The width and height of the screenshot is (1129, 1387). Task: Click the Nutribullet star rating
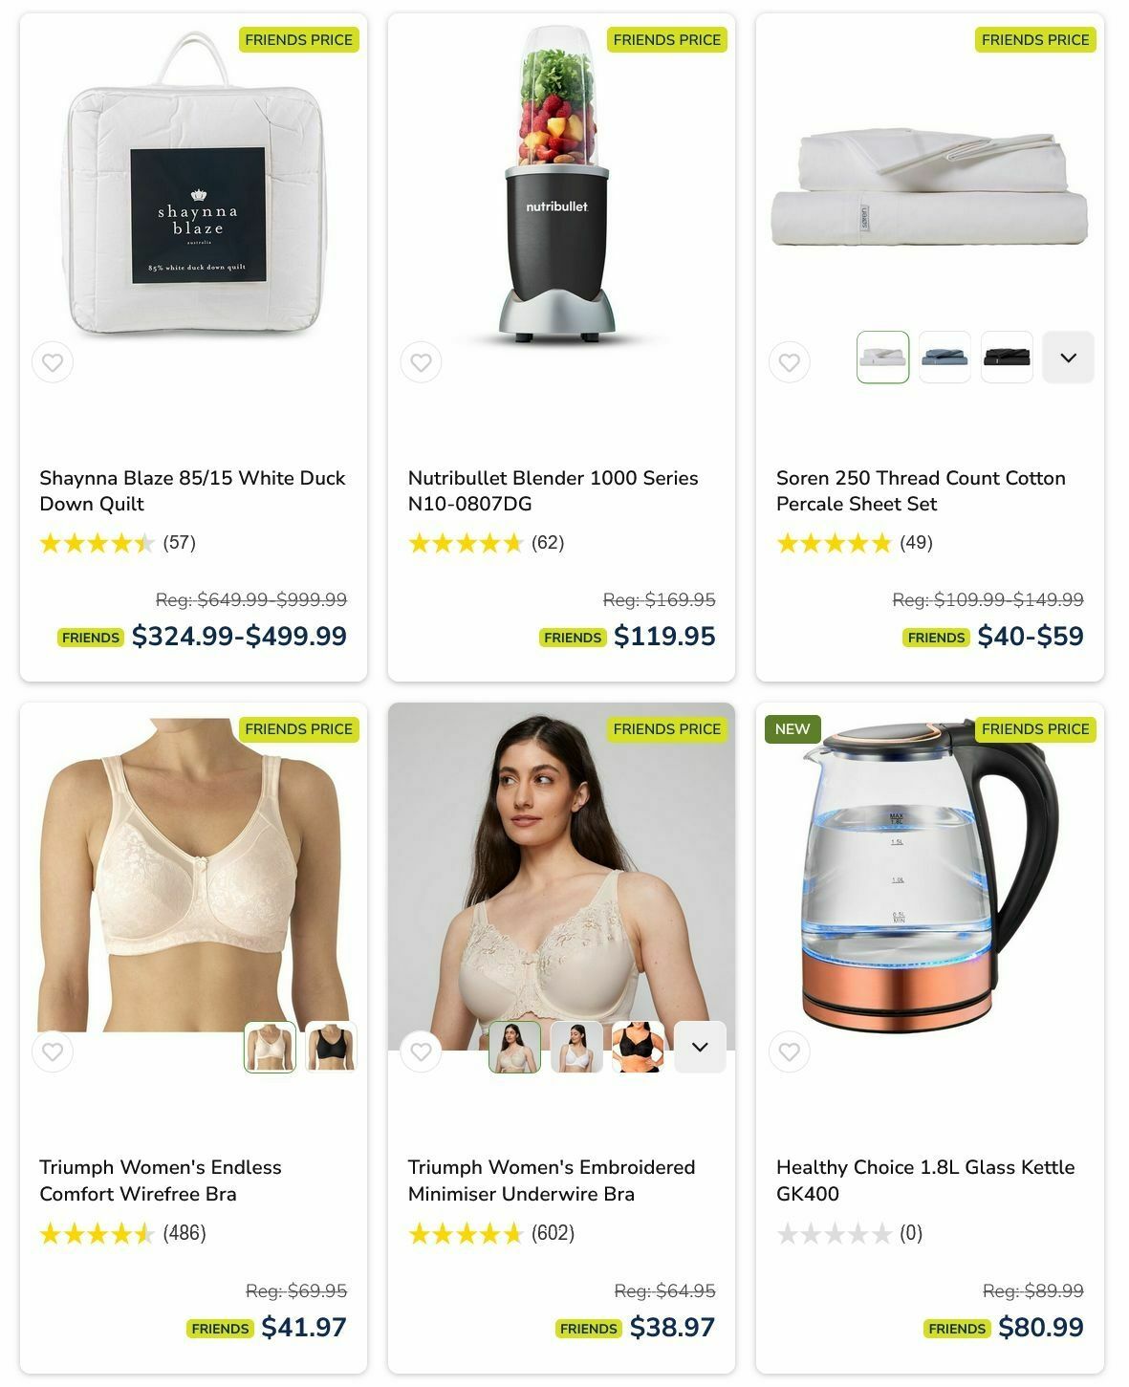coord(466,543)
